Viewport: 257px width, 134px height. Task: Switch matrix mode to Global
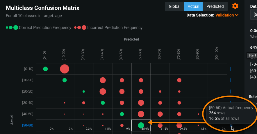[x=174, y=6]
